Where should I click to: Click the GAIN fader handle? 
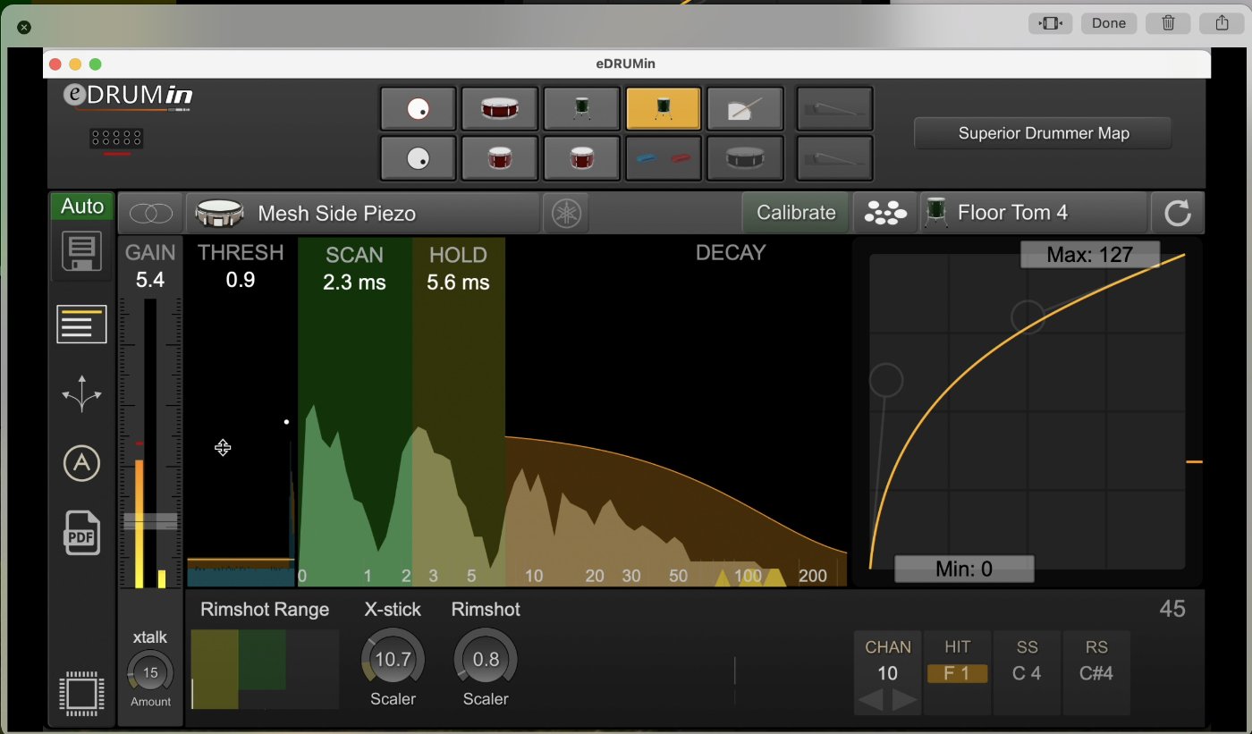pos(150,522)
